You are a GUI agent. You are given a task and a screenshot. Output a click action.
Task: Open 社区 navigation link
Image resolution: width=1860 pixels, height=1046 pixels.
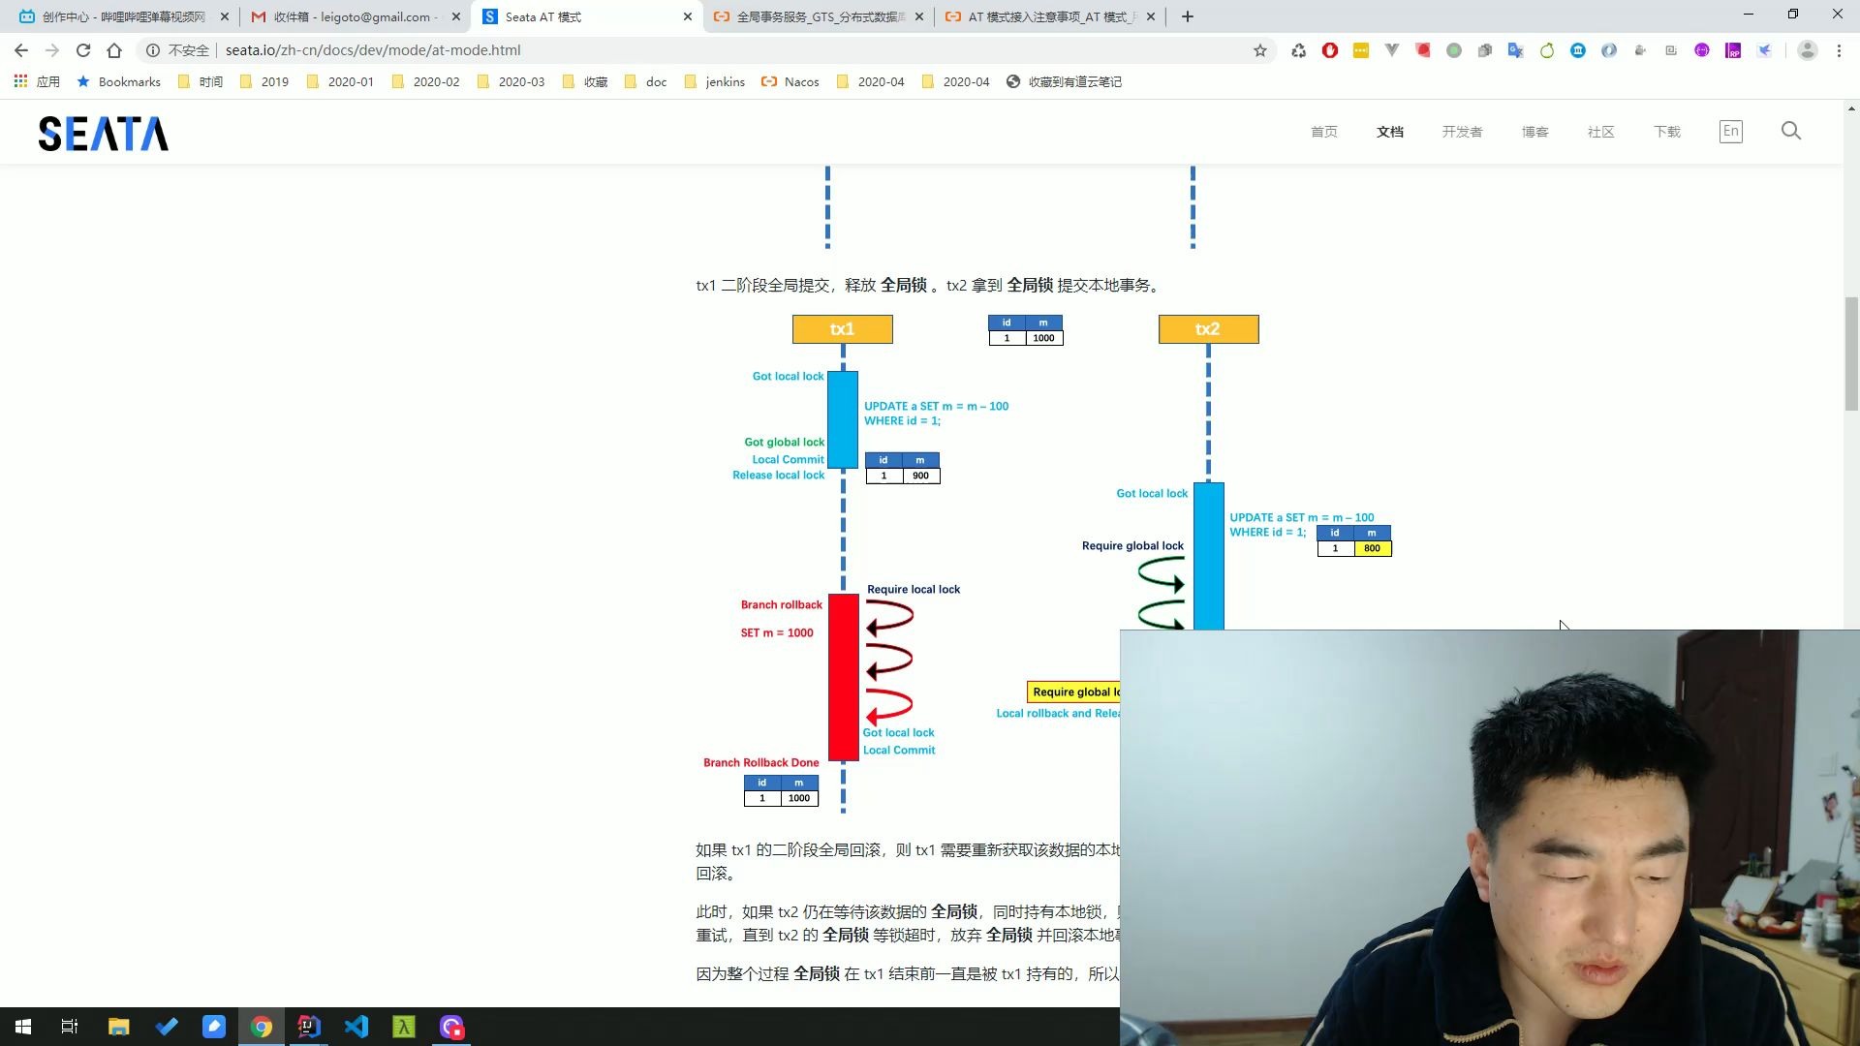(1600, 132)
